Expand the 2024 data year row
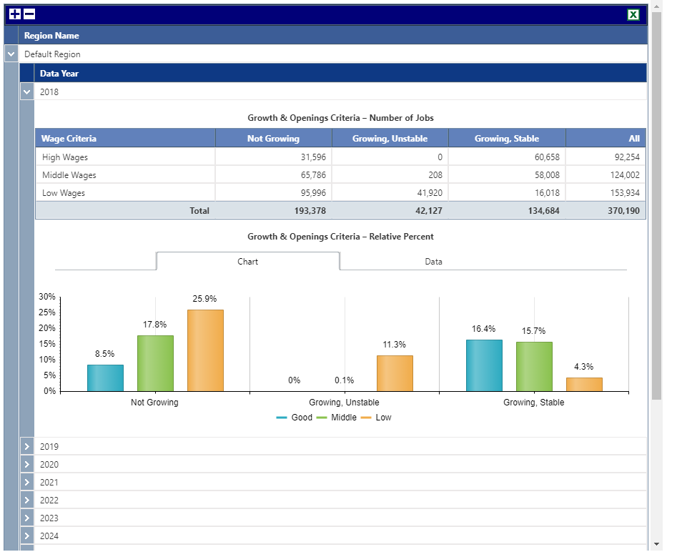Screen dimensions: 677x557 26,536
